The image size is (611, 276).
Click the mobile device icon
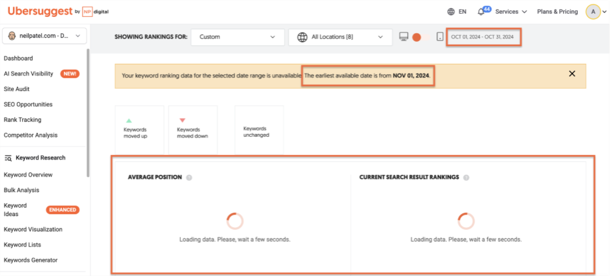pos(440,36)
